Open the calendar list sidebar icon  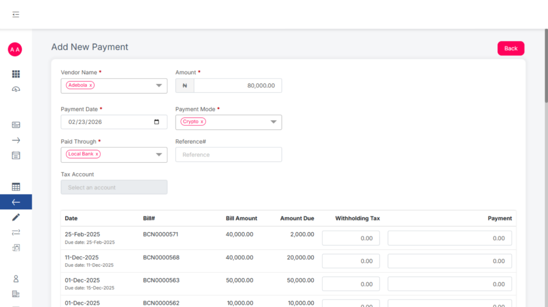(x=16, y=155)
